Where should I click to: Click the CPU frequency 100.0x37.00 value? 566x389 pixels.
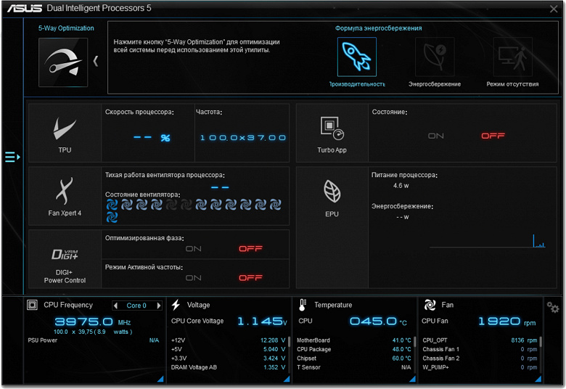tap(243, 138)
